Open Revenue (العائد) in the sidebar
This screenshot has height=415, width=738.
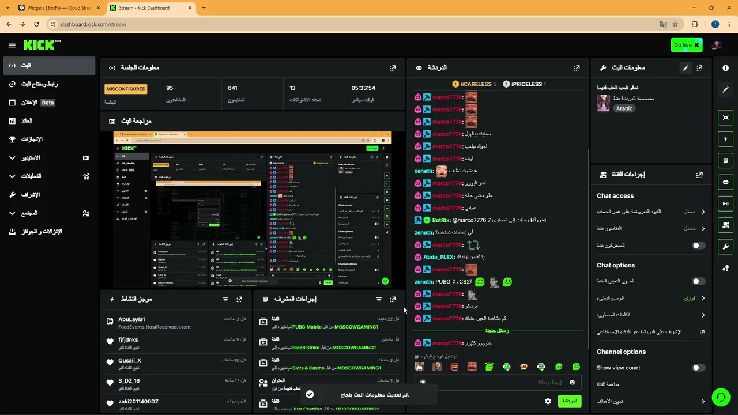click(x=49, y=121)
